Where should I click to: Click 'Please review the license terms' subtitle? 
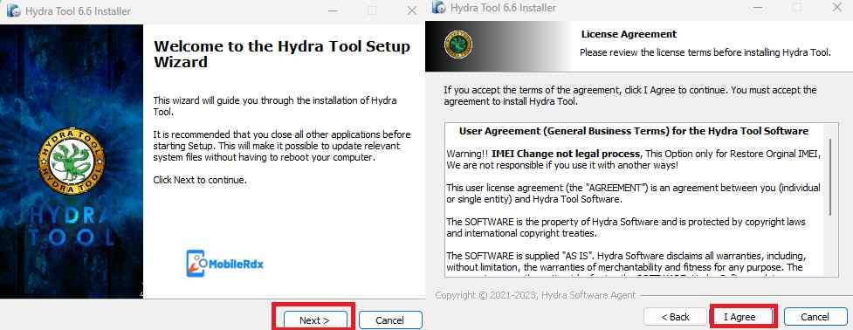(x=705, y=52)
